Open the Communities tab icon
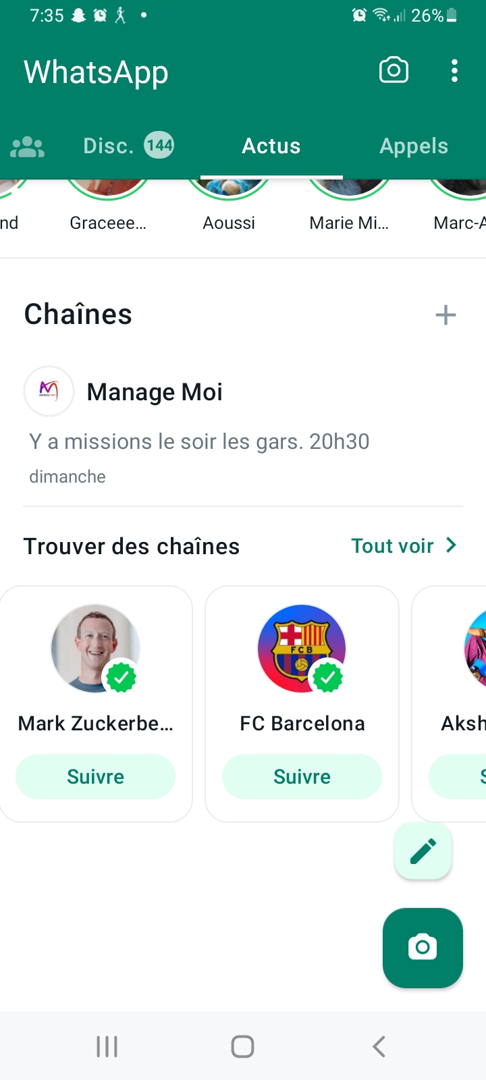The width and height of the screenshot is (486, 1080). click(28, 146)
